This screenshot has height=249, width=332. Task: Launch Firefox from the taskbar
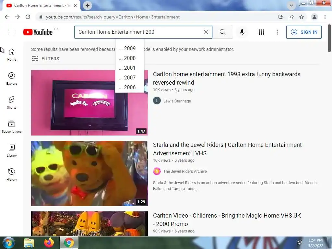(x=49, y=243)
